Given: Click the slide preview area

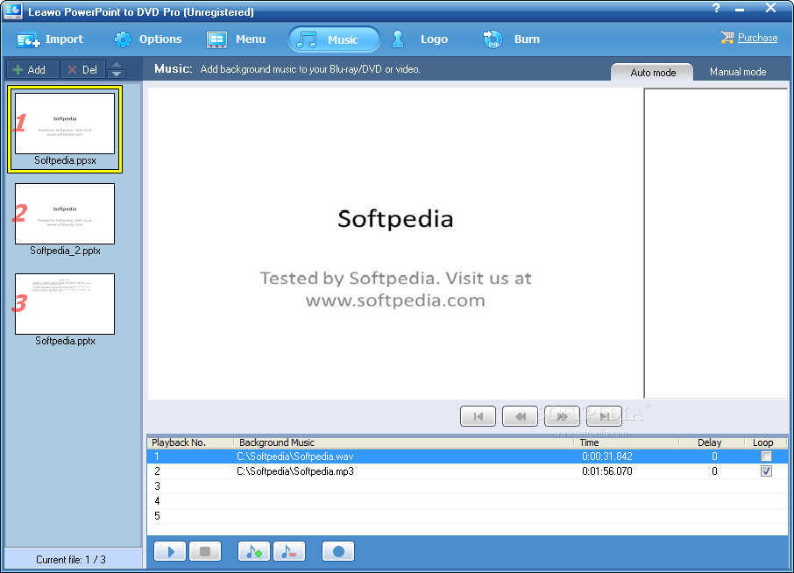Looking at the screenshot, I should [x=395, y=244].
